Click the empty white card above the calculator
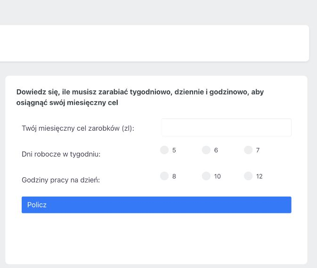Image resolution: width=317 pixels, height=268 pixels. tap(154, 43)
